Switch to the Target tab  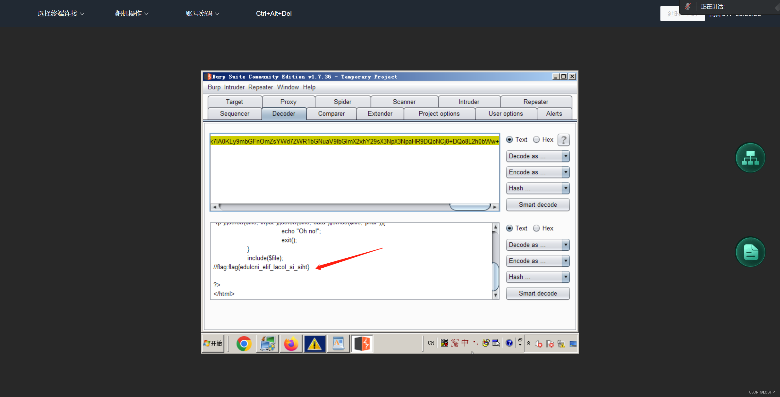point(235,102)
